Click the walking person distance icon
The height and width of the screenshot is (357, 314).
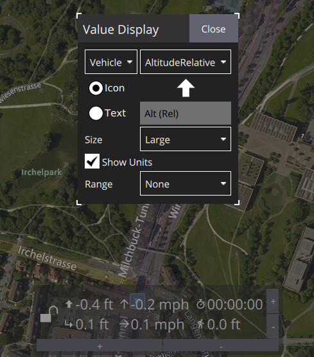tap(200, 324)
